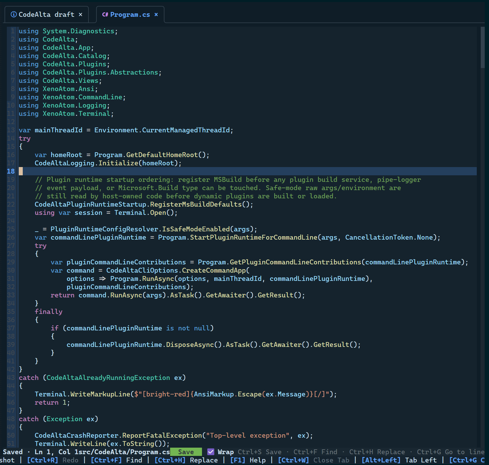Click 'CancellationToken.None' on line 26
Image resolution: width=489 pixels, height=465 pixels.
[x=389, y=237]
